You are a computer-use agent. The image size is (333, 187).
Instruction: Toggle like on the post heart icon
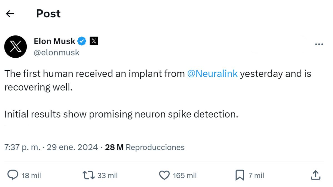pyautogui.click(x=164, y=175)
